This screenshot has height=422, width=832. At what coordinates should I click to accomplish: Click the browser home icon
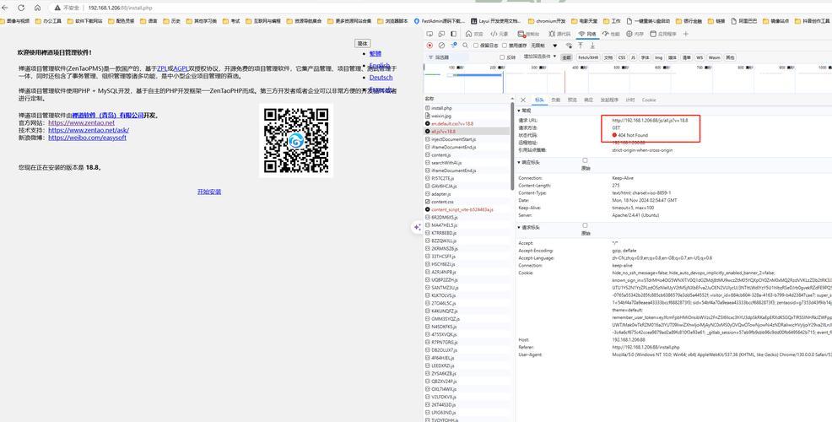(x=38, y=8)
